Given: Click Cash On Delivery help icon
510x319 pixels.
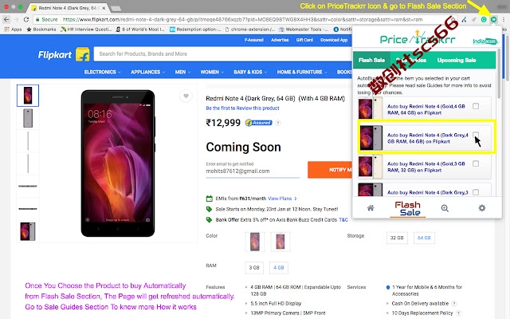Looking at the screenshot, I should 454,303.
